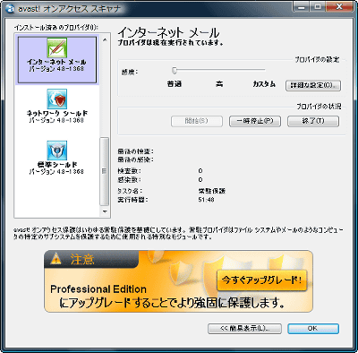Select the インターネット メール provider icon
This screenshot has width=358, height=353.
click(x=56, y=47)
